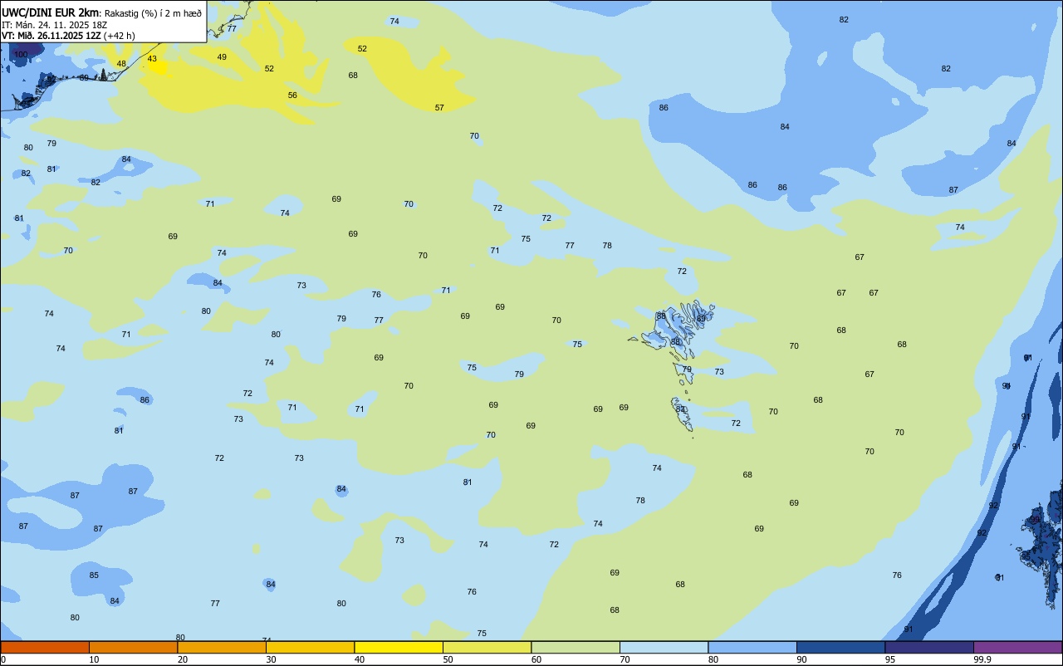
Task: Pick the 70–80 pale blue legend swatch
Action: (664, 647)
